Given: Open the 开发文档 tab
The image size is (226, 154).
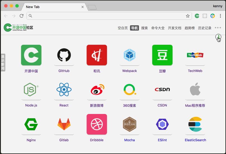Looking at the screenshot, I should [175, 28].
